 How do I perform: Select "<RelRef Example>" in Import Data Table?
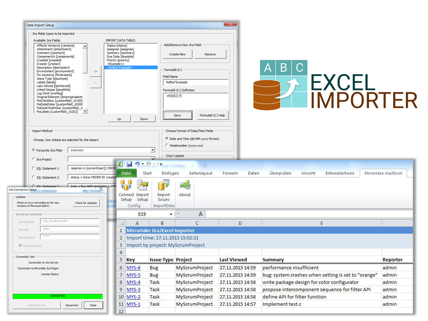click(131, 67)
